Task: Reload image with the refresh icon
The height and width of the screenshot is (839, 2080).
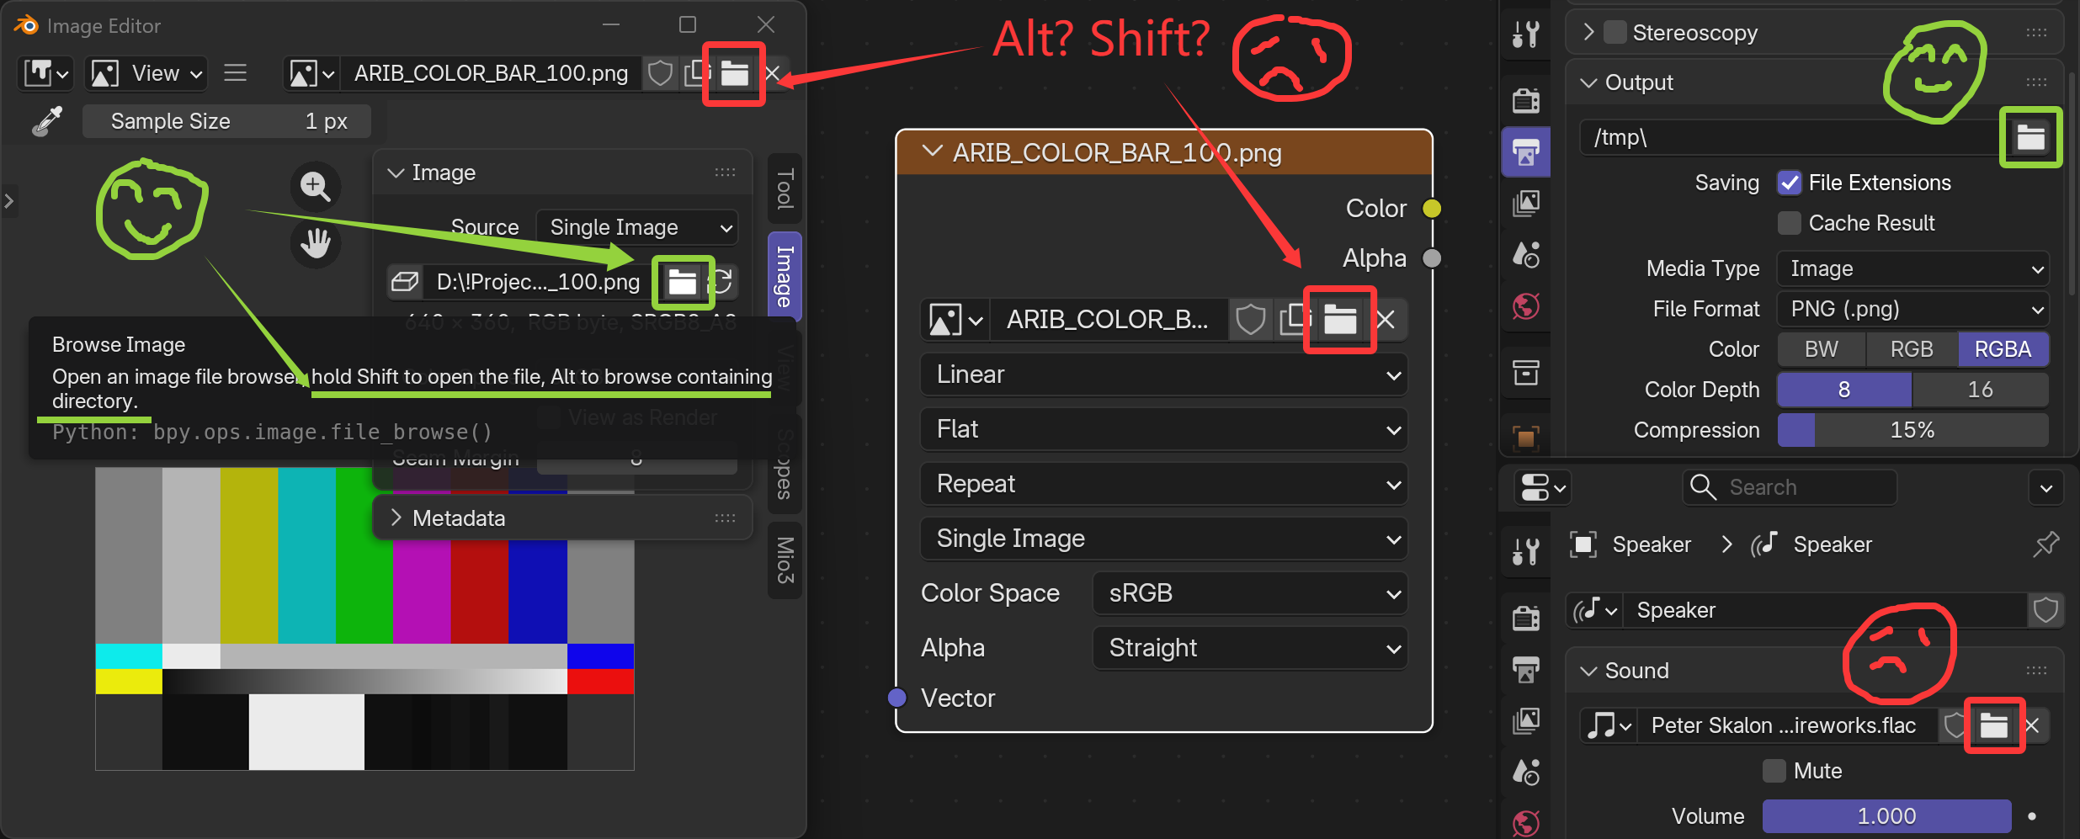Action: point(722,281)
